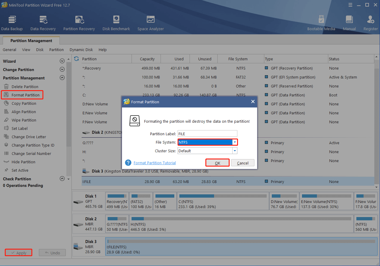
Task: Click OK in Format Partition dialog
Action: coord(217,163)
